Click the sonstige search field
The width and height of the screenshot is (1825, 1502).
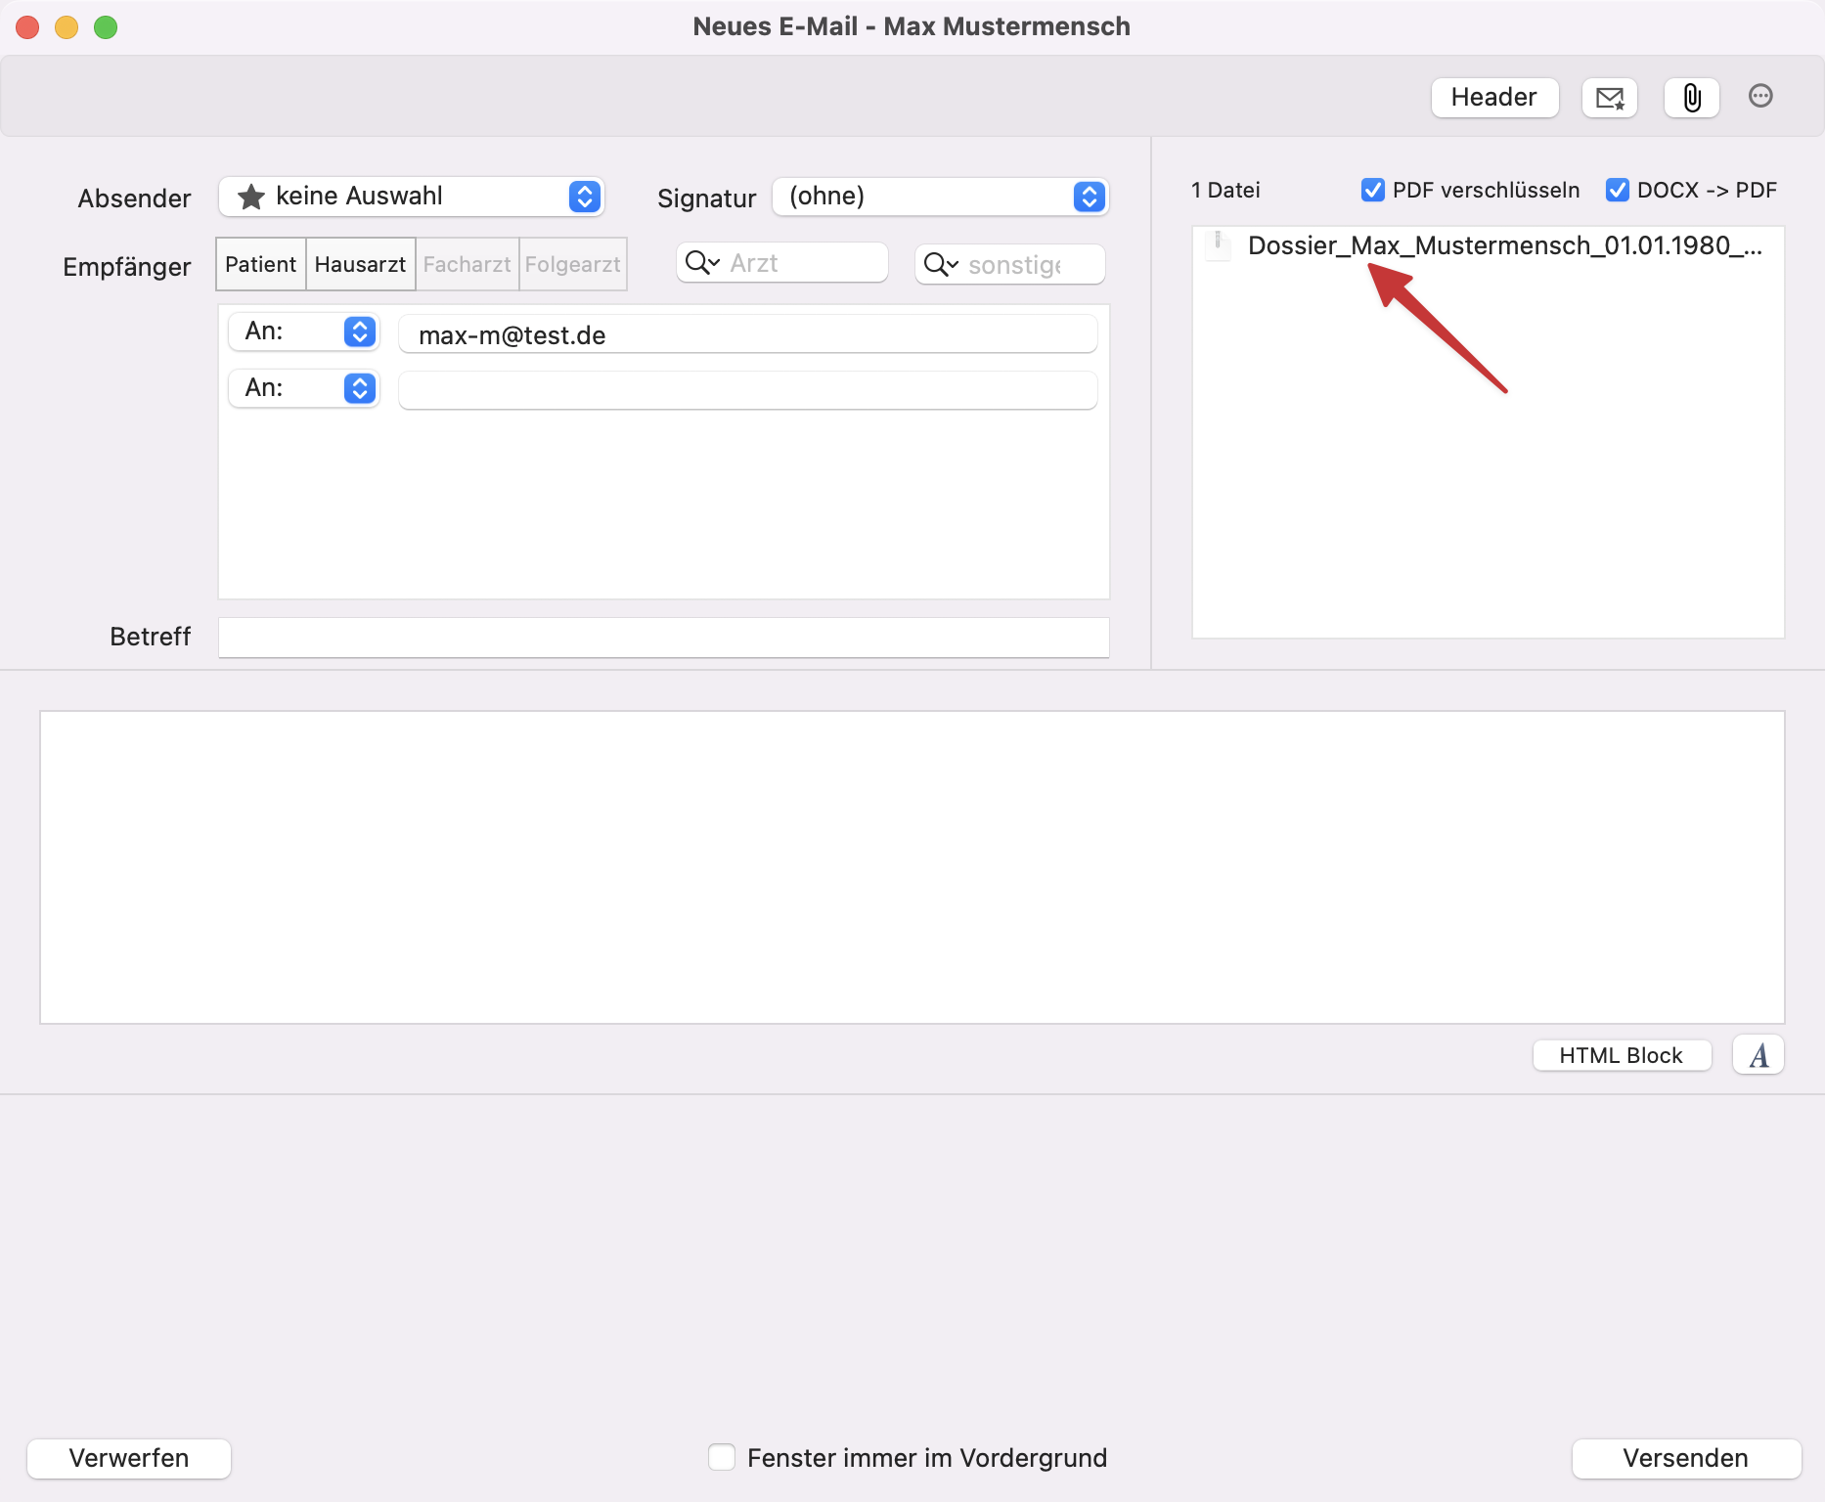pos(1010,265)
